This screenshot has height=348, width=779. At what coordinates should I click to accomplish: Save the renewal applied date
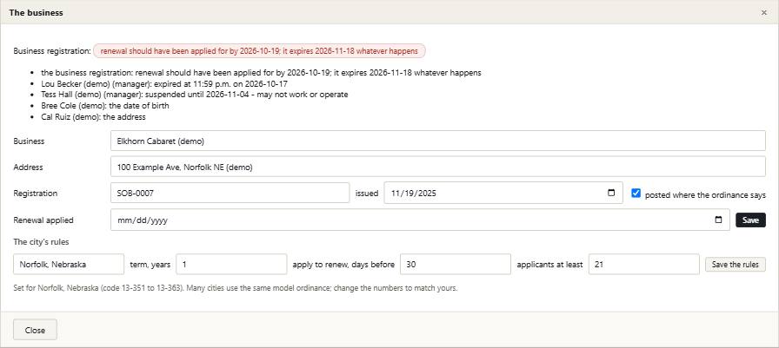(x=750, y=220)
